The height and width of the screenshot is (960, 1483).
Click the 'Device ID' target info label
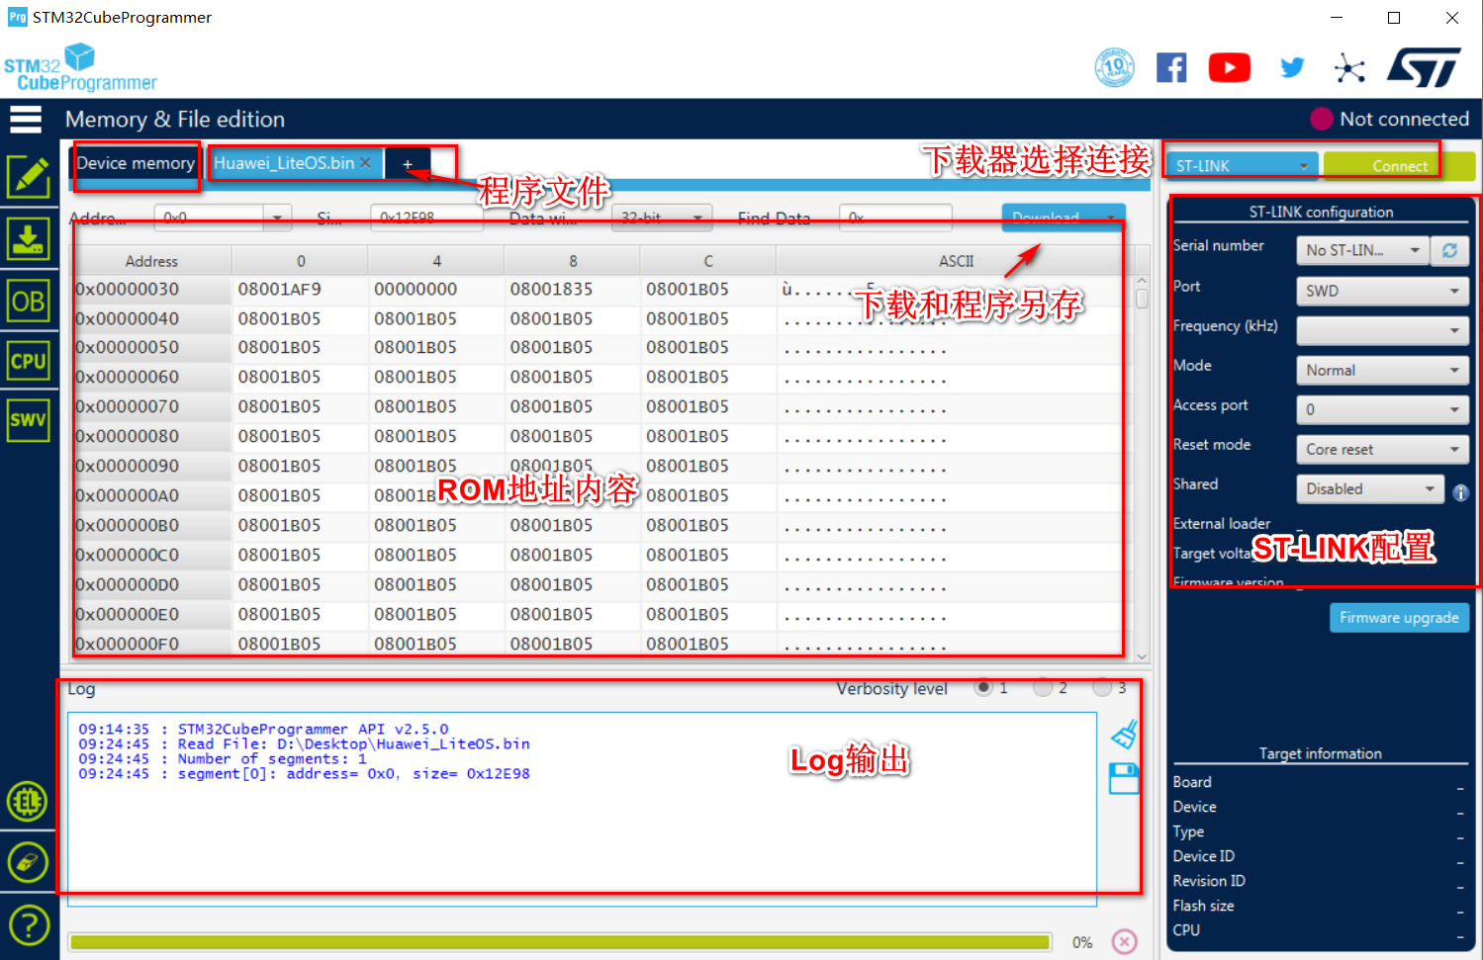click(1203, 856)
